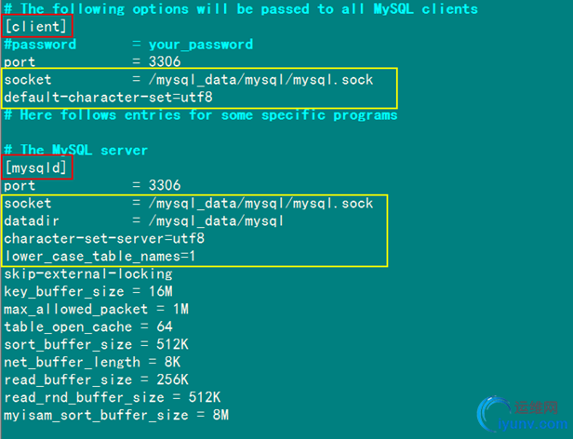This screenshot has height=439, width=573.
Task: Click the "Here follows entries" comment line
Action: (201, 114)
